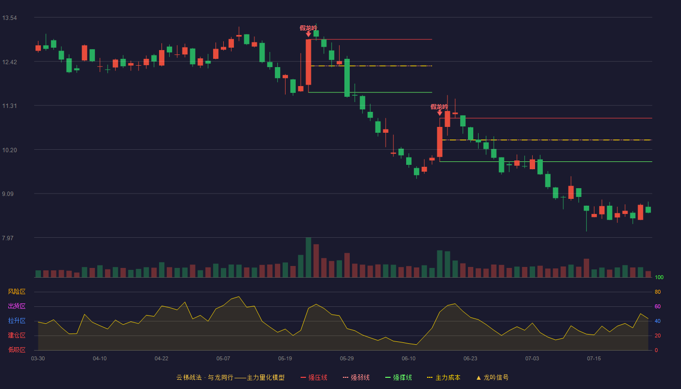
Task: Select the magenta 60 indicator axis value
Action: 658,307
